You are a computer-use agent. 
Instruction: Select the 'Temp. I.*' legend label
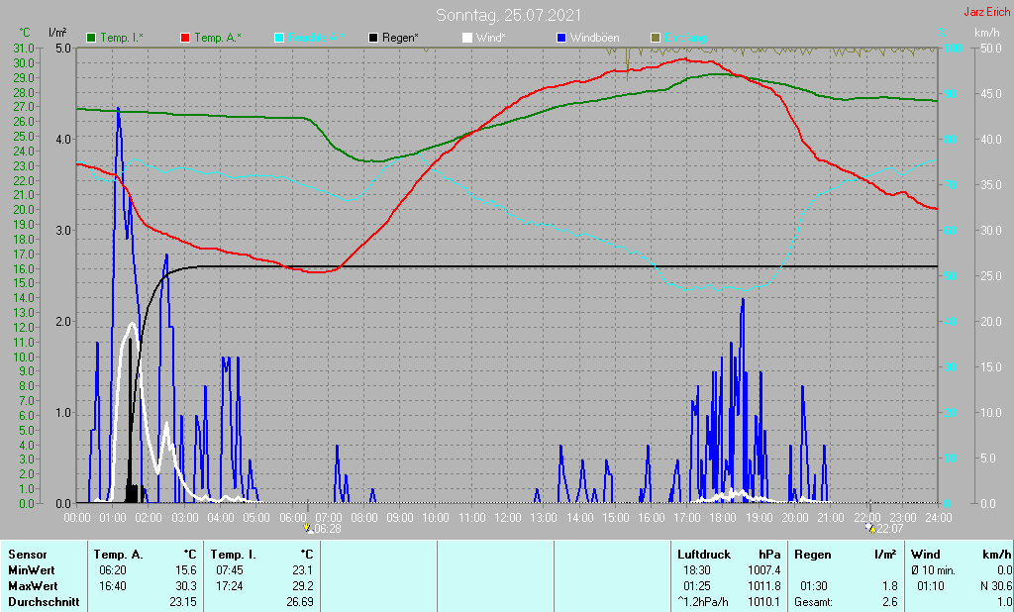122,38
